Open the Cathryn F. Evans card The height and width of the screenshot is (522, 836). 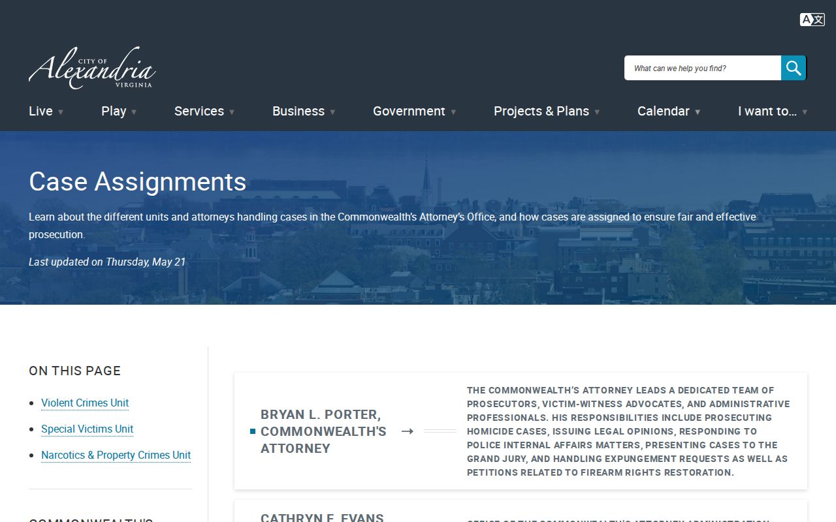(x=521, y=512)
